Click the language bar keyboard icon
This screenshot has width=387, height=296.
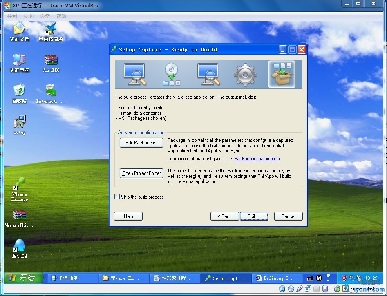[x=310, y=278]
